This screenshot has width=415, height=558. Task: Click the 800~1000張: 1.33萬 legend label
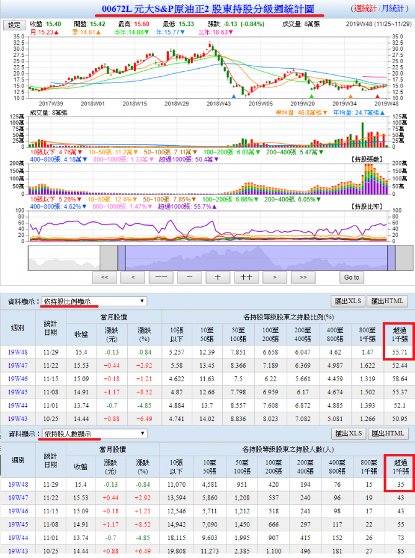point(123,160)
